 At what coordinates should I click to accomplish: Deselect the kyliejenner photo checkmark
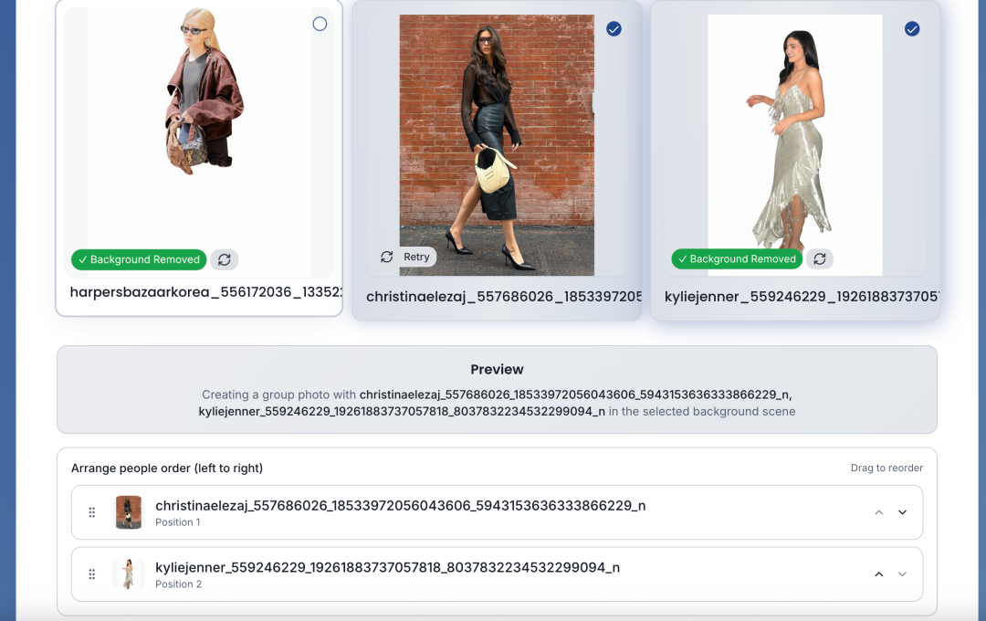coord(911,29)
